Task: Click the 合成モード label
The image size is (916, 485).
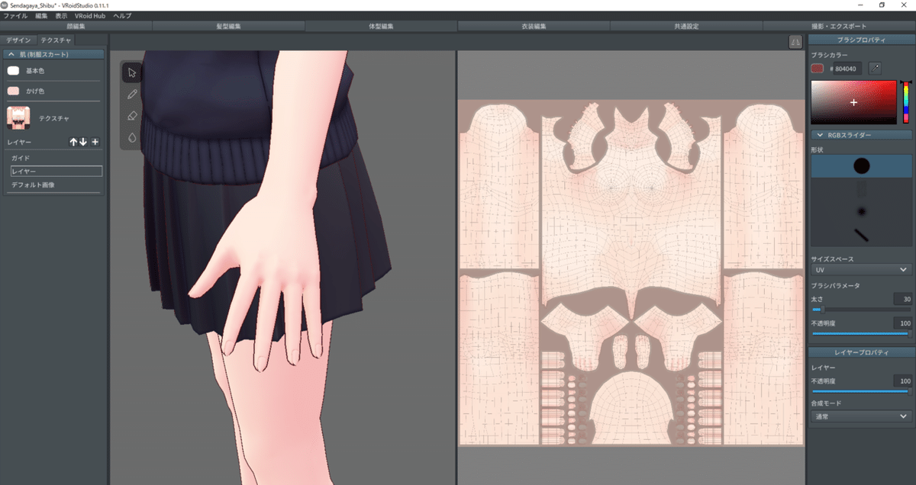Action: pyautogui.click(x=825, y=403)
